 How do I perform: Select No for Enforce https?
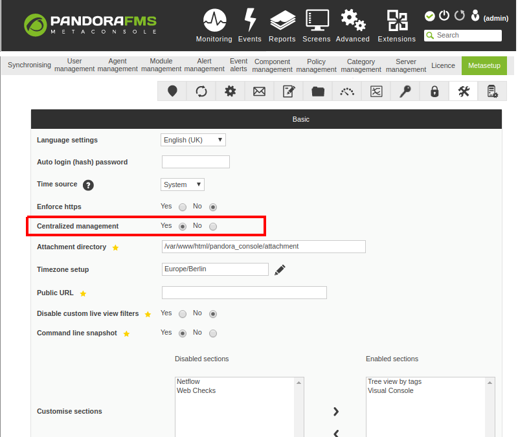(x=213, y=207)
